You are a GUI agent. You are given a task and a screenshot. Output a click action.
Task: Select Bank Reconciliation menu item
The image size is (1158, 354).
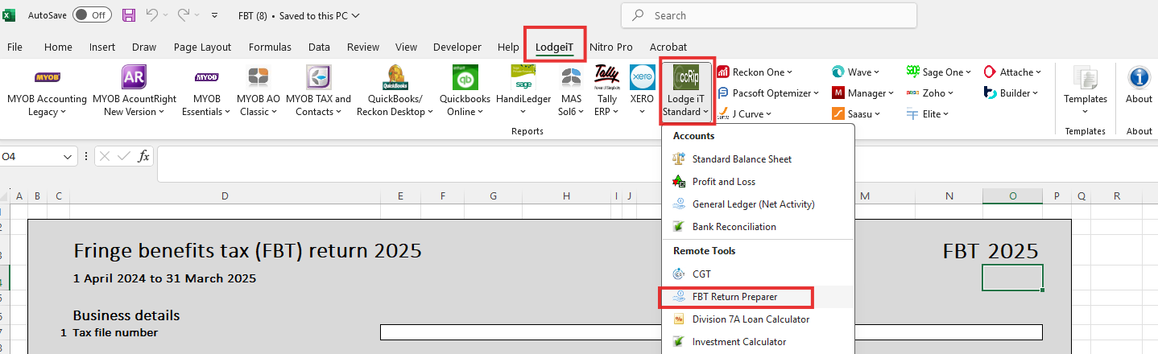[758, 227]
